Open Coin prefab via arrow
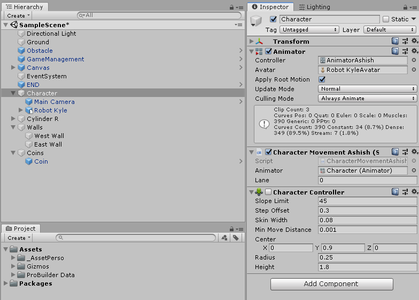 click(240, 161)
